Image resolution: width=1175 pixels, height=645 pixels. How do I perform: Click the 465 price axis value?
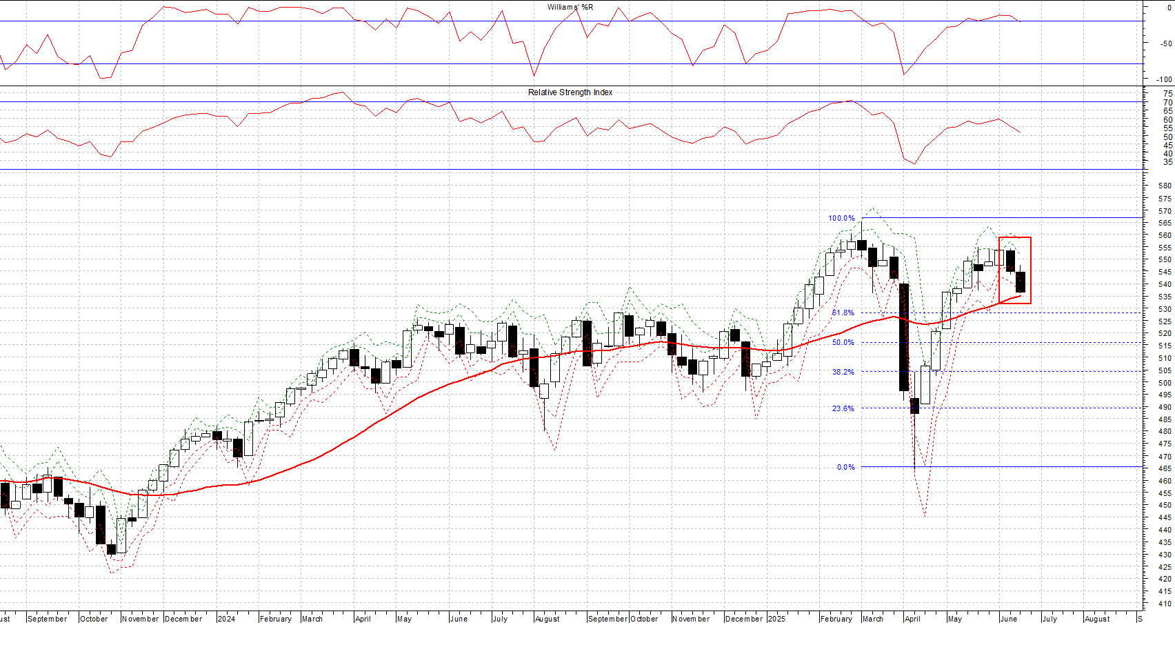pos(1165,468)
